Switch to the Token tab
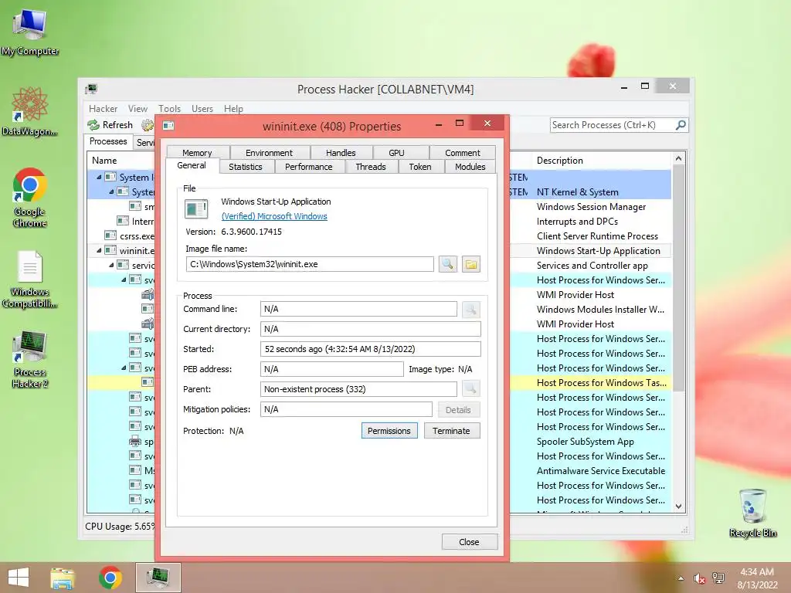791x593 pixels. pos(420,167)
